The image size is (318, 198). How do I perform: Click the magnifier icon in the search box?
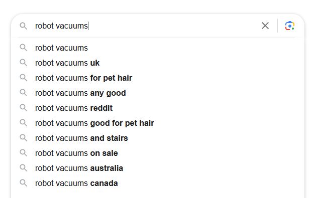[x=23, y=26]
